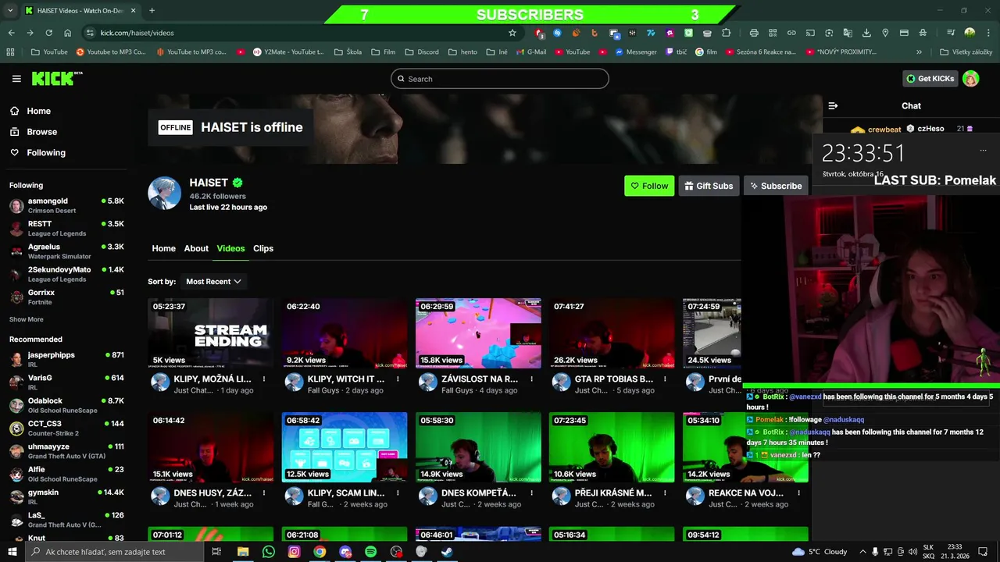Screen dimensions: 1000x562
Task: Click the downloads arrow in Chrome toolbar
Action: [x=866, y=33]
